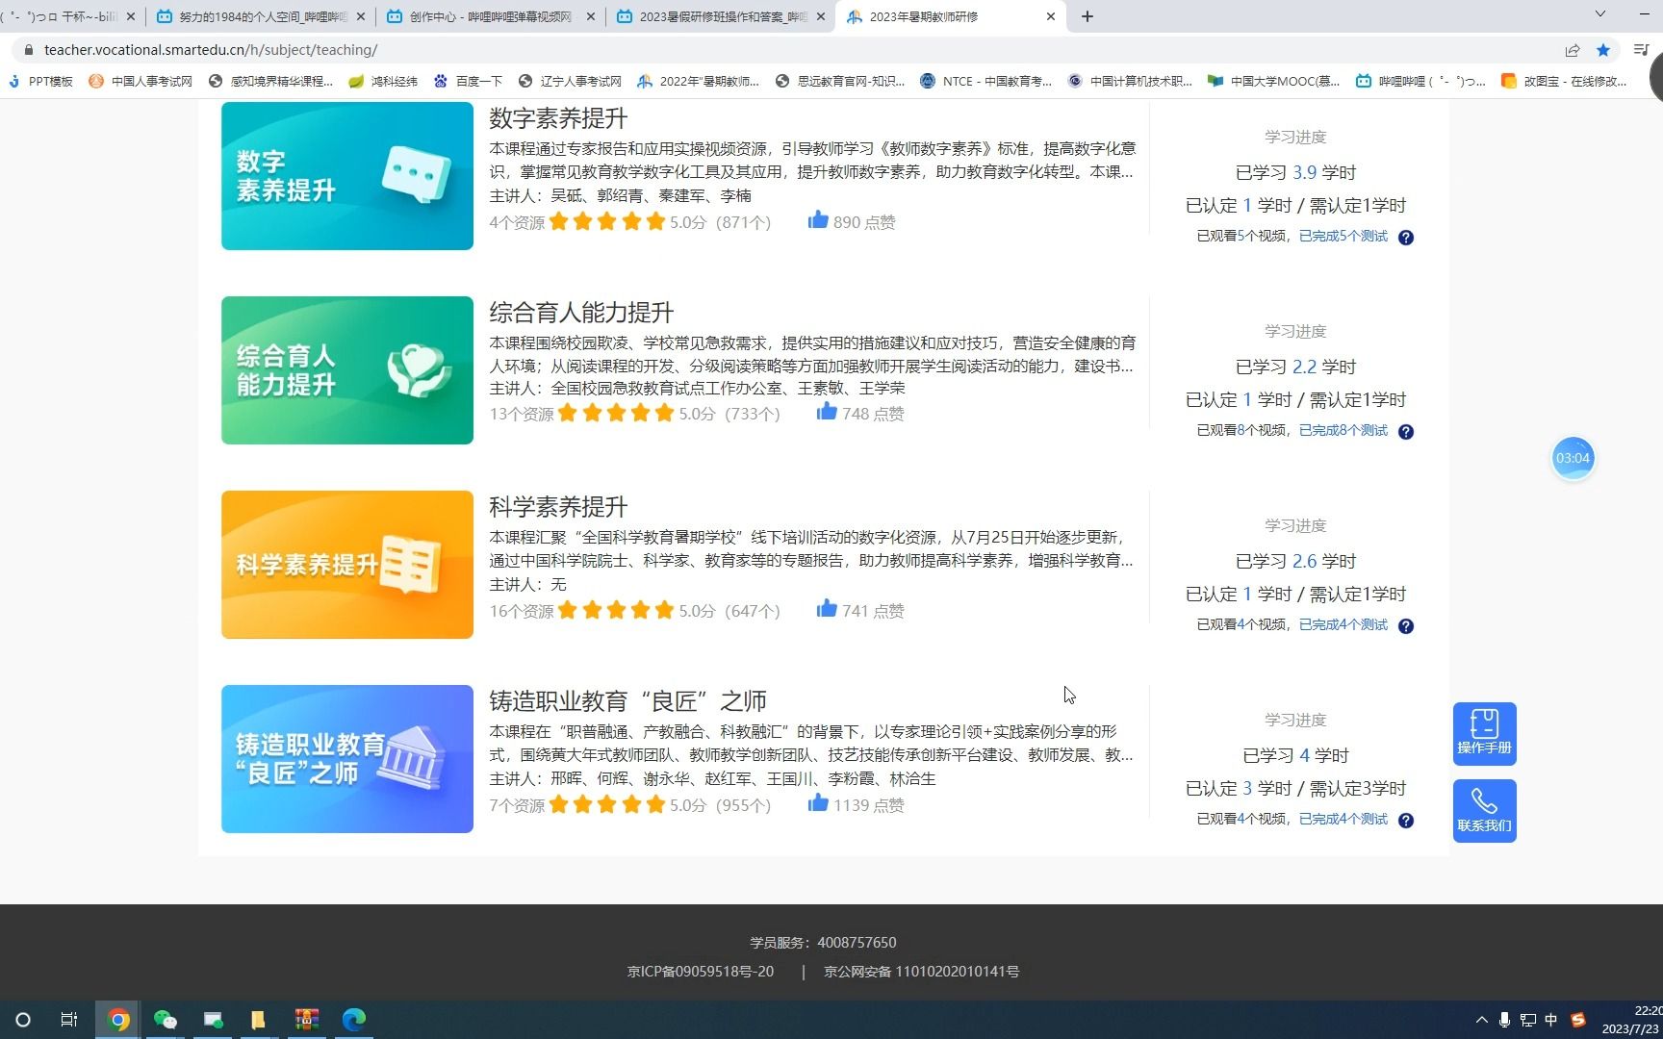Open the 综合育人能力提升 course thumbnail
1663x1039 pixels.
(x=347, y=370)
